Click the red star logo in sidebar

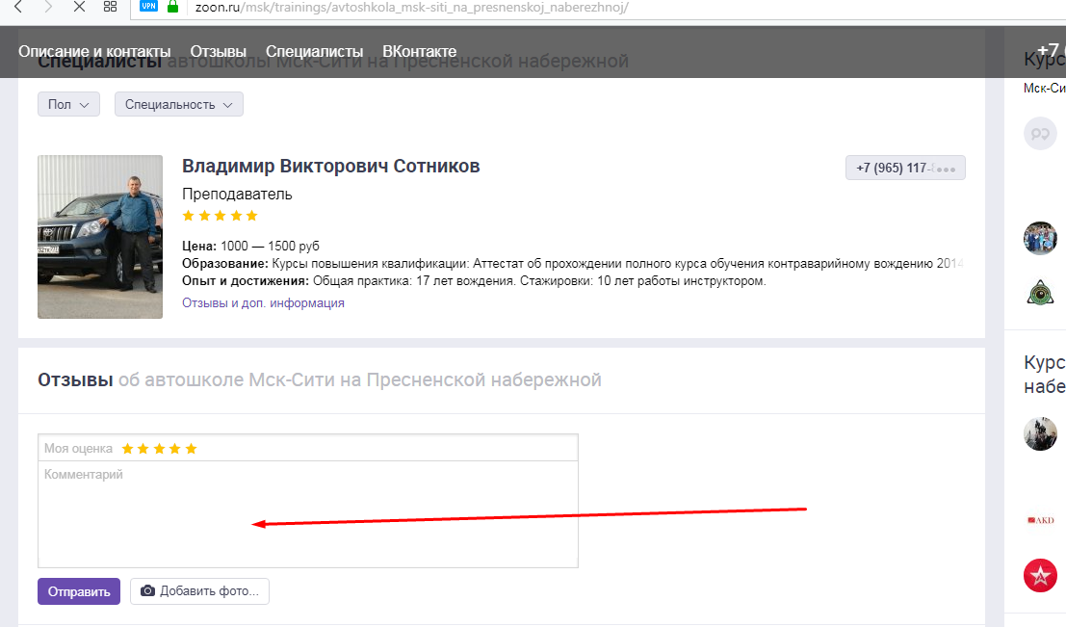coord(1040,575)
